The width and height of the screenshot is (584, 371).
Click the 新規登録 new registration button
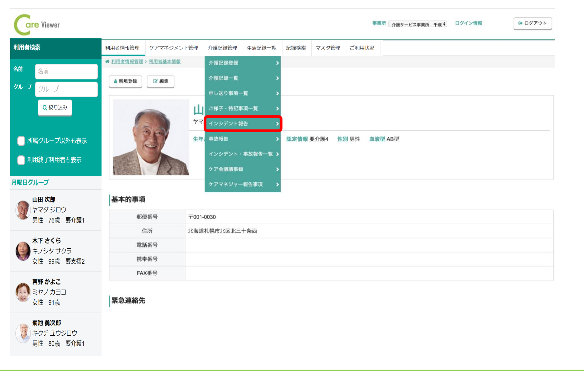tap(125, 82)
